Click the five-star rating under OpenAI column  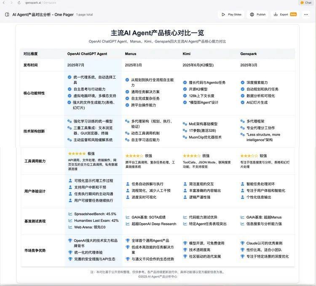pos(77,154)
